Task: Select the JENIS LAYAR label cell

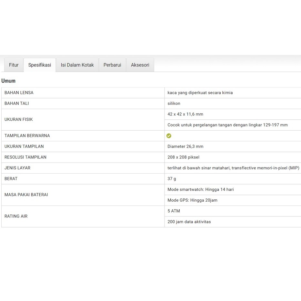Action: (17, 168)
